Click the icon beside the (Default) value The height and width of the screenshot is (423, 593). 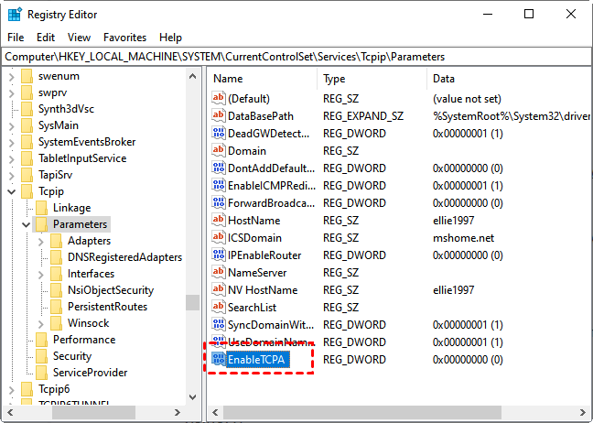[x=218, y=98]
